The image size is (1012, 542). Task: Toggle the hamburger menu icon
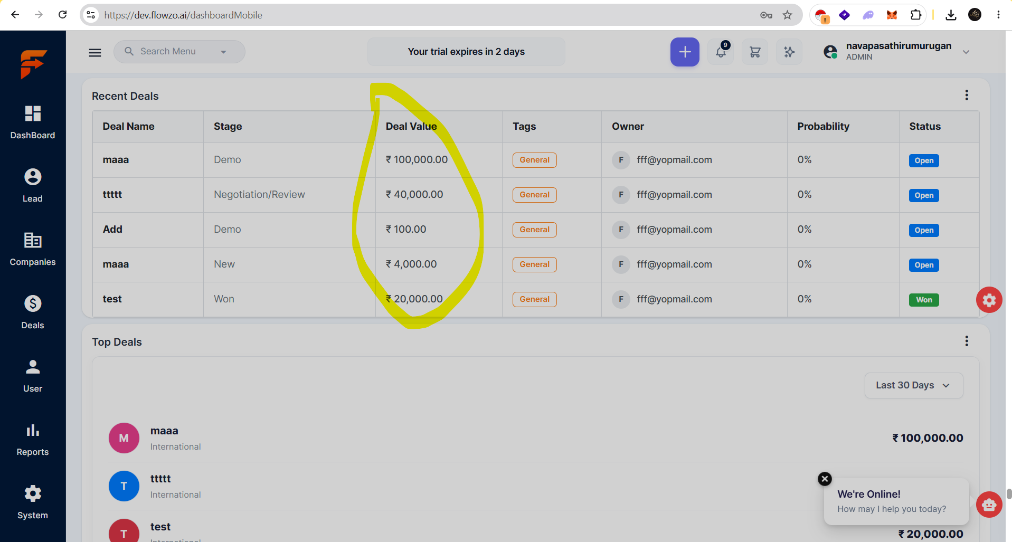pos(95,52)
